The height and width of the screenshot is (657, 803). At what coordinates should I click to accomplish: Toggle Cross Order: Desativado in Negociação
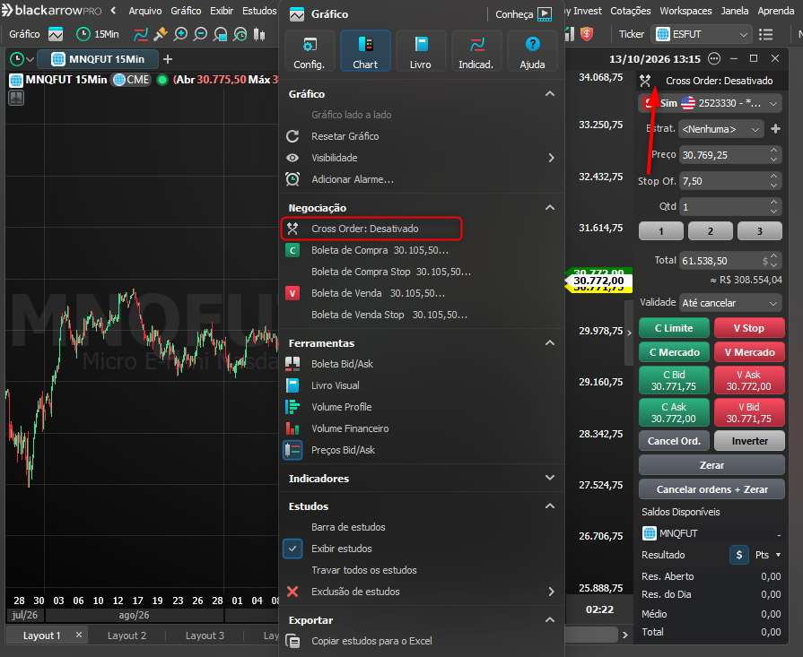click(371, 229)
